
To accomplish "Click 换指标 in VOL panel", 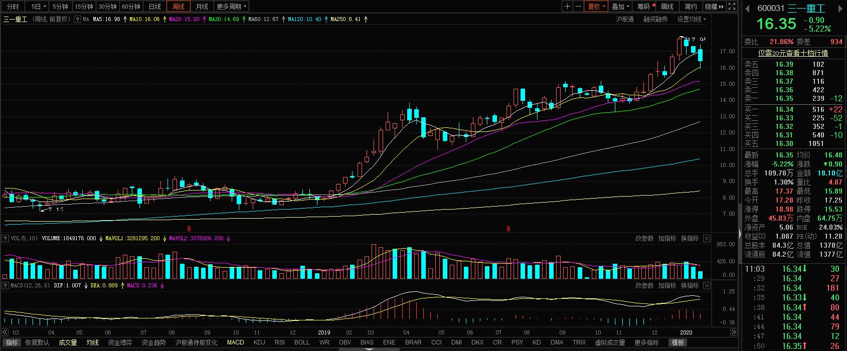I will coord(690,238).
